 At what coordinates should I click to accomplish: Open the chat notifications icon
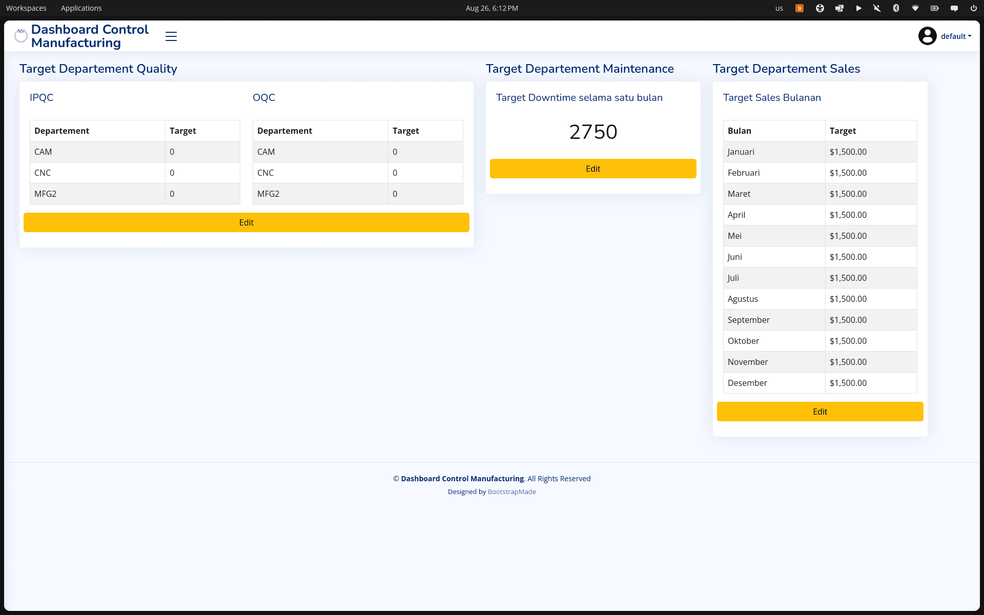pyautogui.click(x=954, y=8)
